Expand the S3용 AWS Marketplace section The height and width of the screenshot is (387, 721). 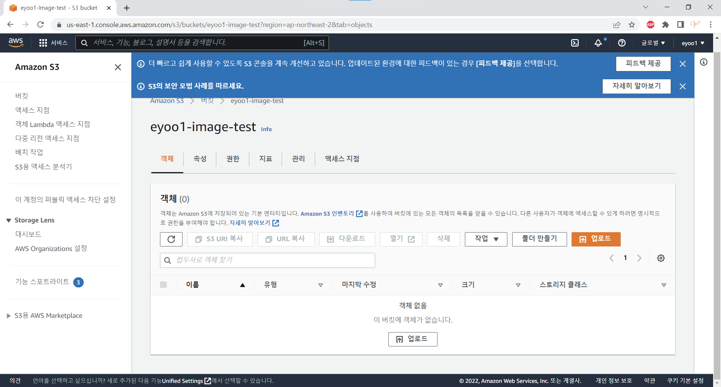(x=9, y=316)
